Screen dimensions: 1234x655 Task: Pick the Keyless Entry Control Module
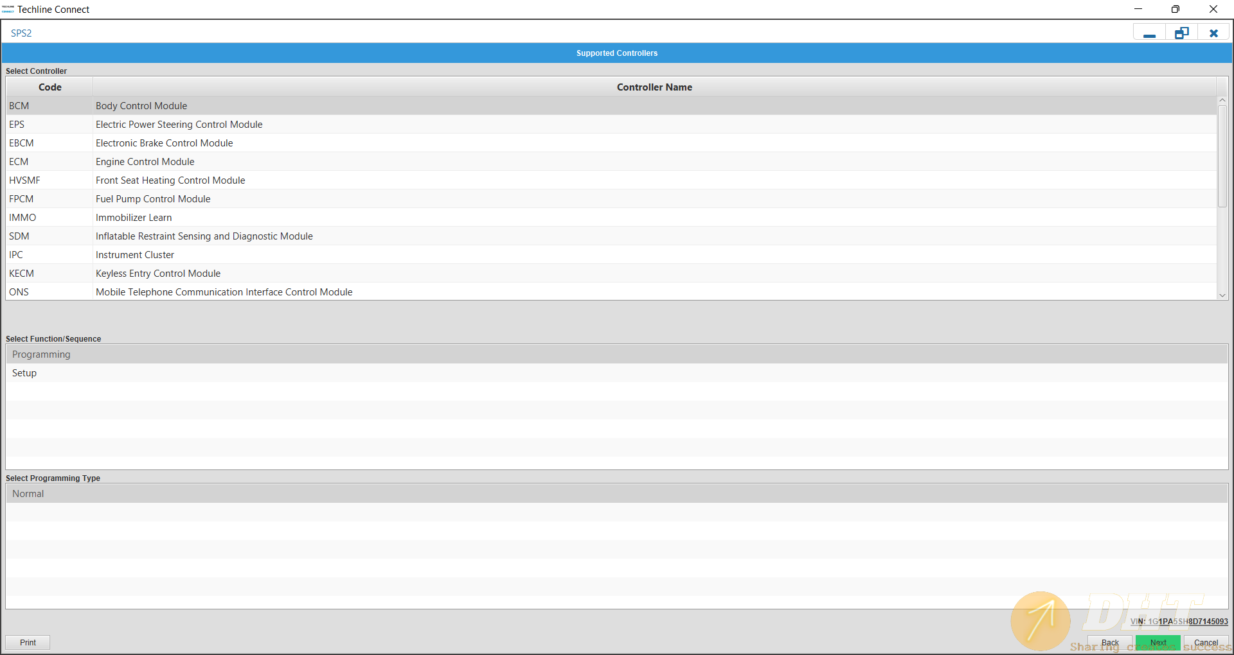158,274
